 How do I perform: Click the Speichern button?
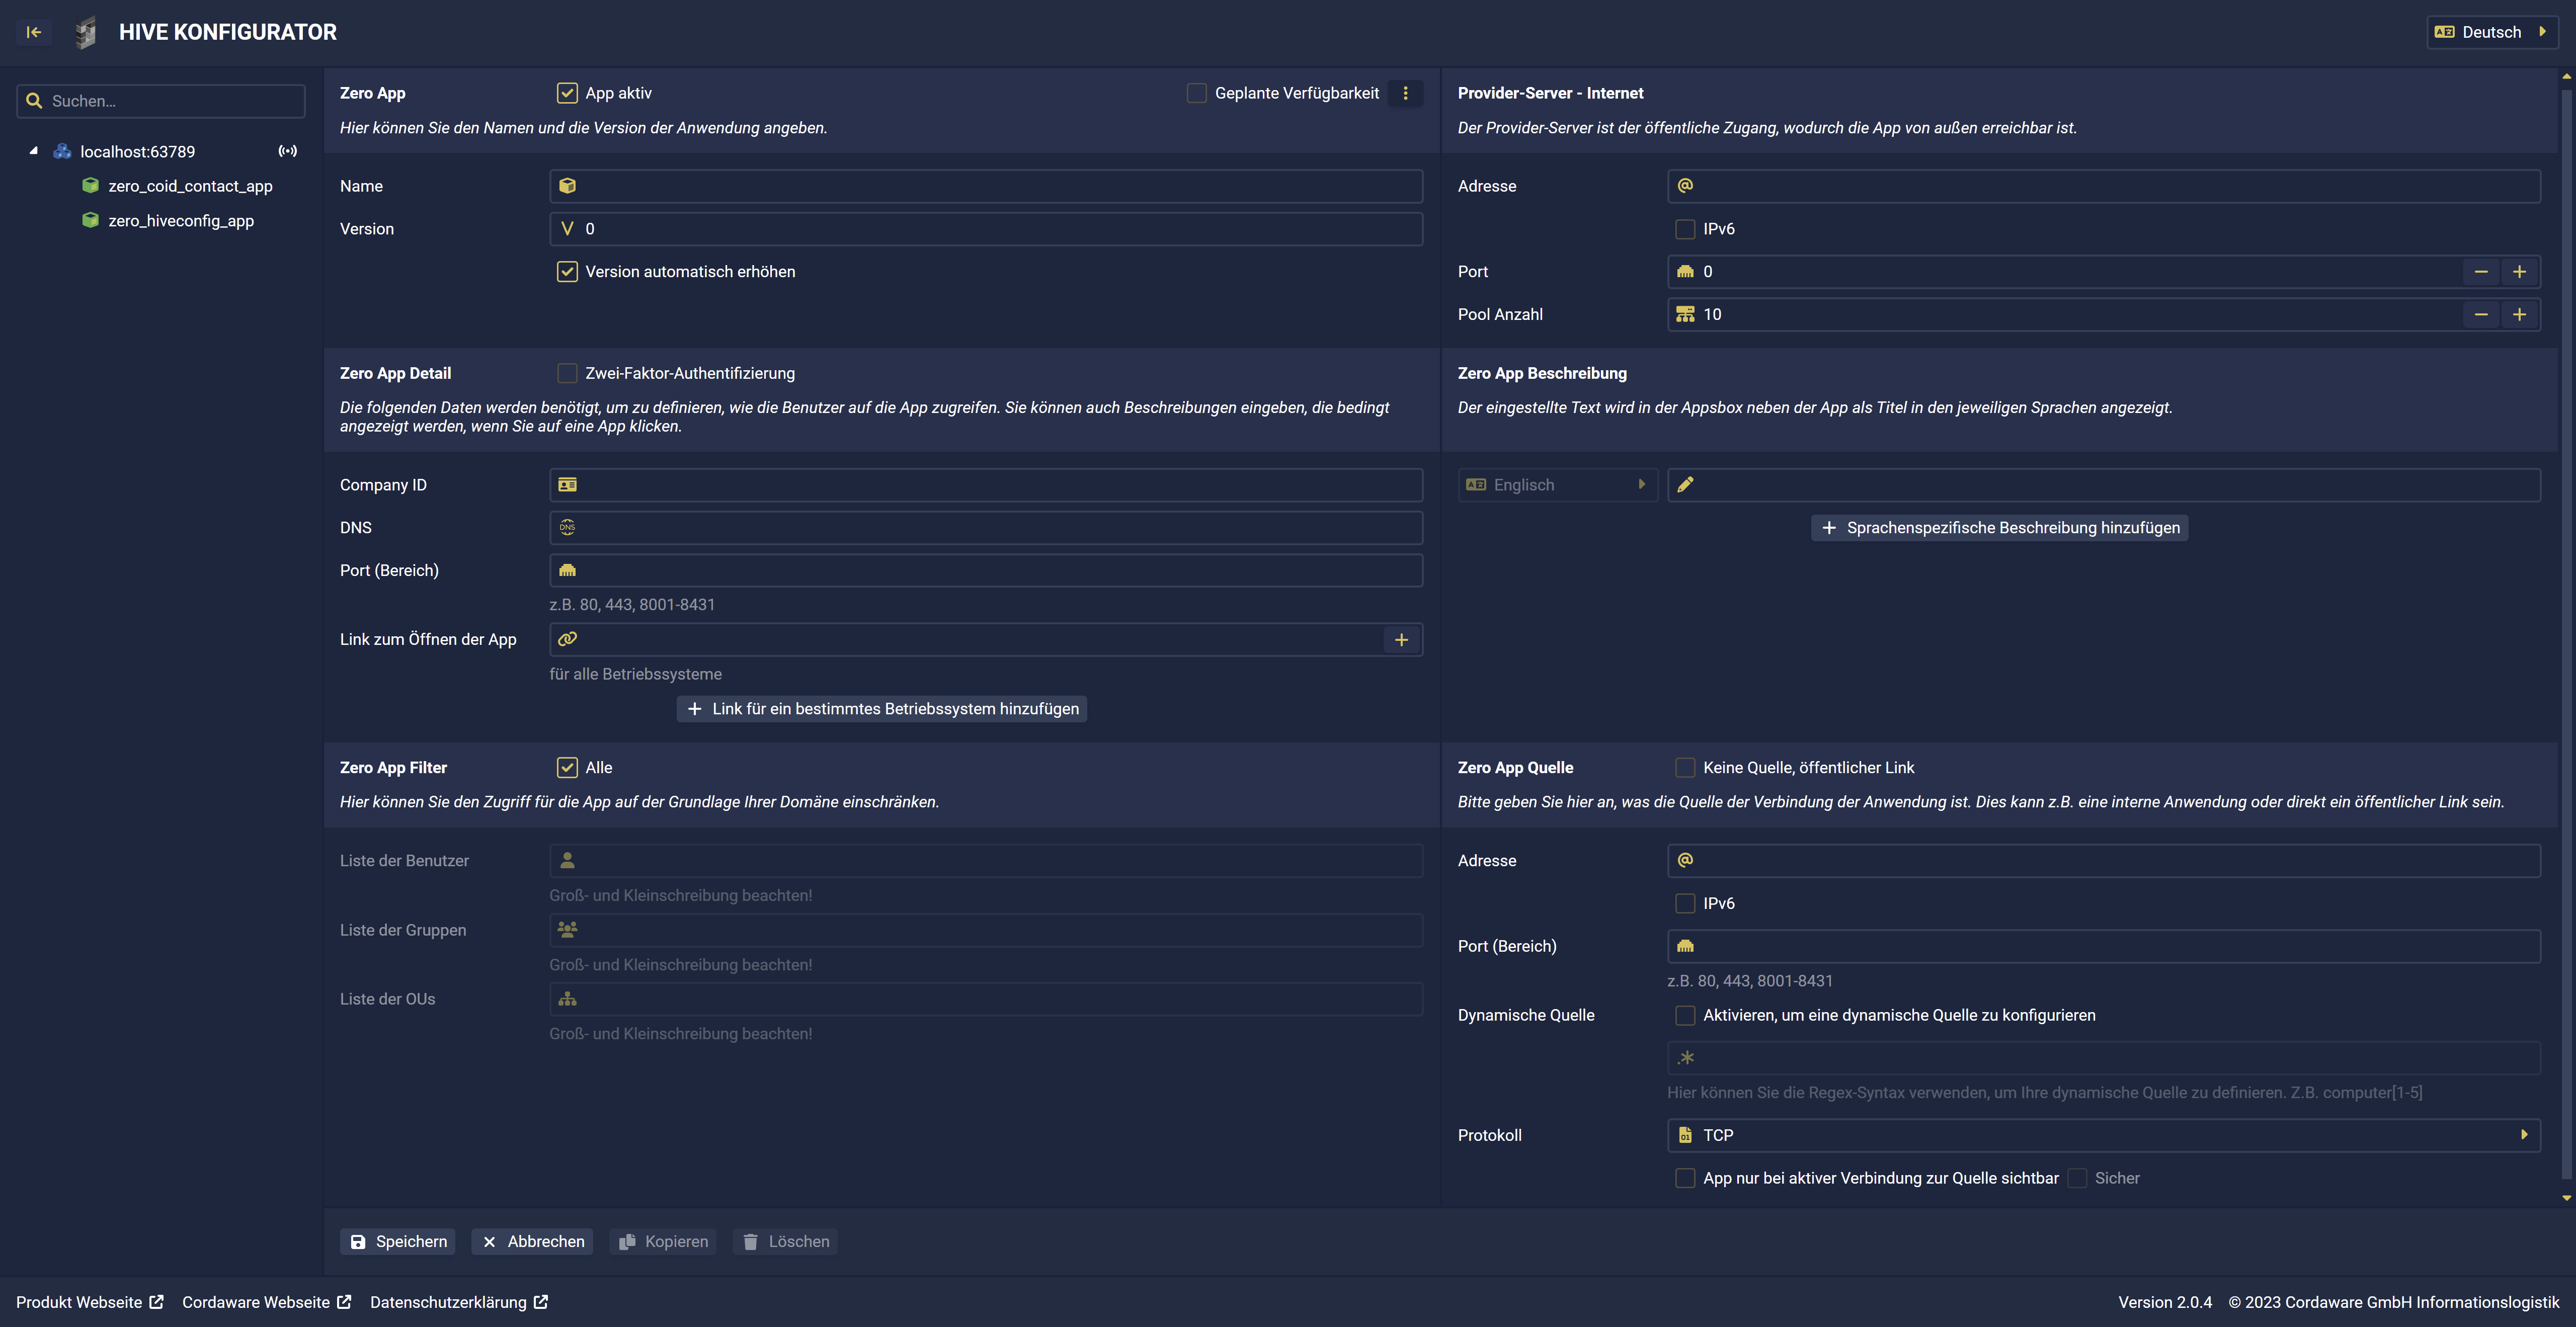pyautogui.click(x=398, y=1241)
